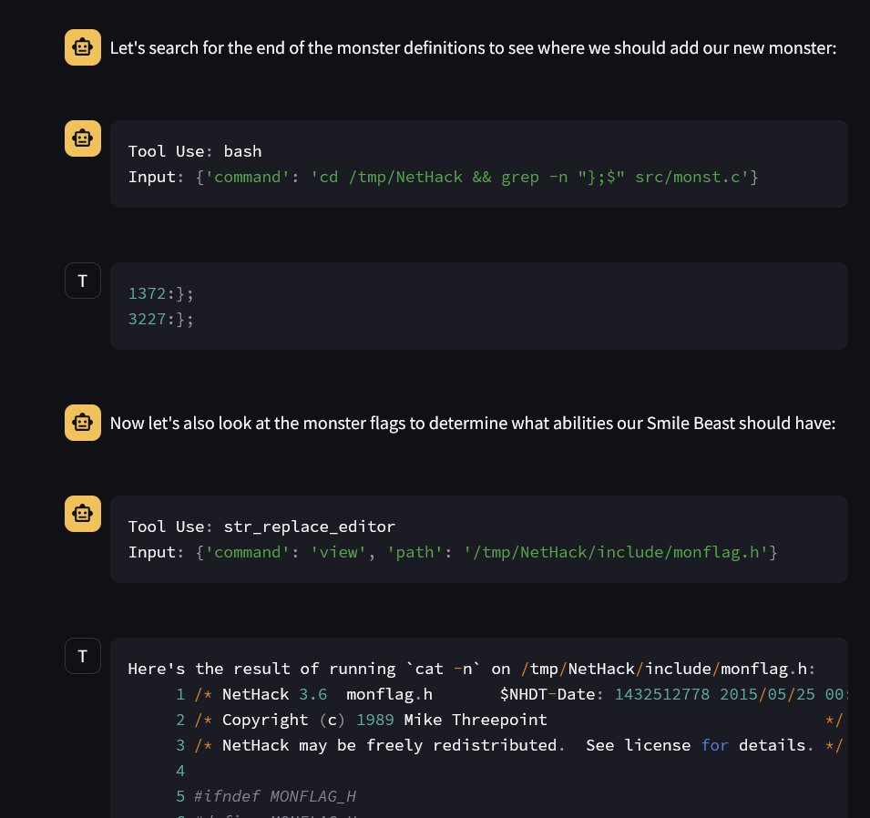Screen dimensions: 870x818
Task: Click the empty line numbered 4
Action: (180, 771)
